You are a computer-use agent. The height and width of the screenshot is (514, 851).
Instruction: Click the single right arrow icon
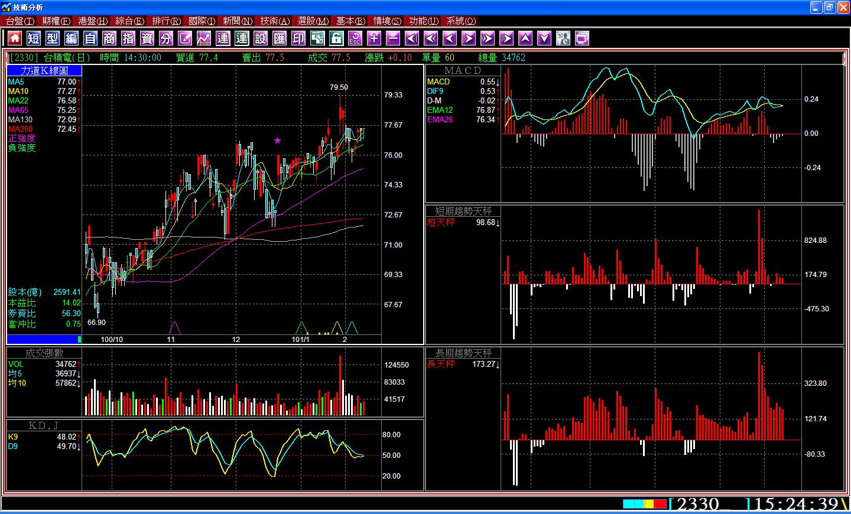click(469, 38)
